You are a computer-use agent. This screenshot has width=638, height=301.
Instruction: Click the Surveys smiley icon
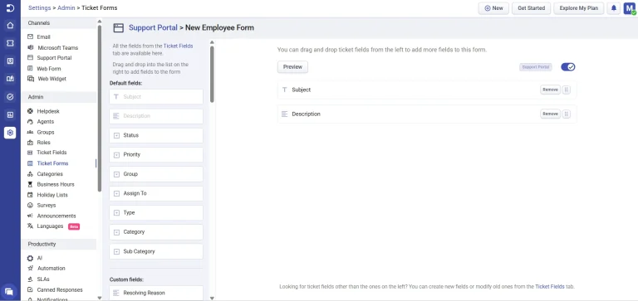pyautogui.click(x=30, y=205)
